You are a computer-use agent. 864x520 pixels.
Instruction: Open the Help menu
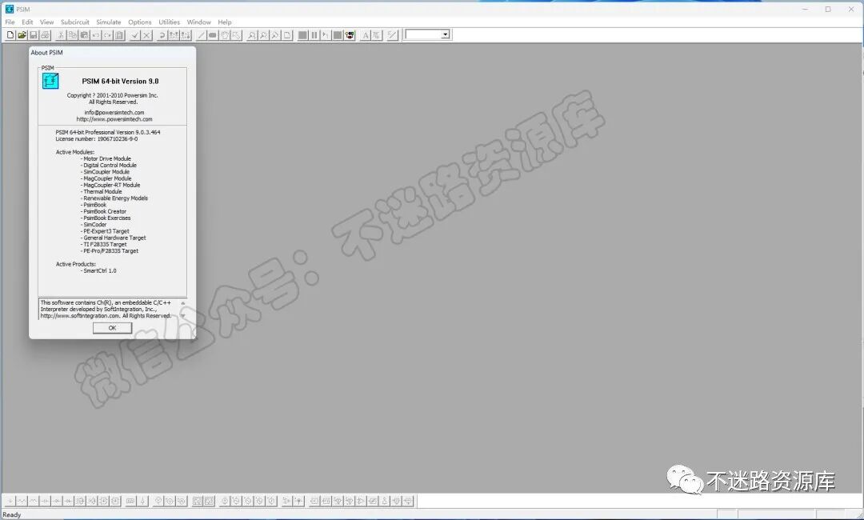[x=224, y=22]
